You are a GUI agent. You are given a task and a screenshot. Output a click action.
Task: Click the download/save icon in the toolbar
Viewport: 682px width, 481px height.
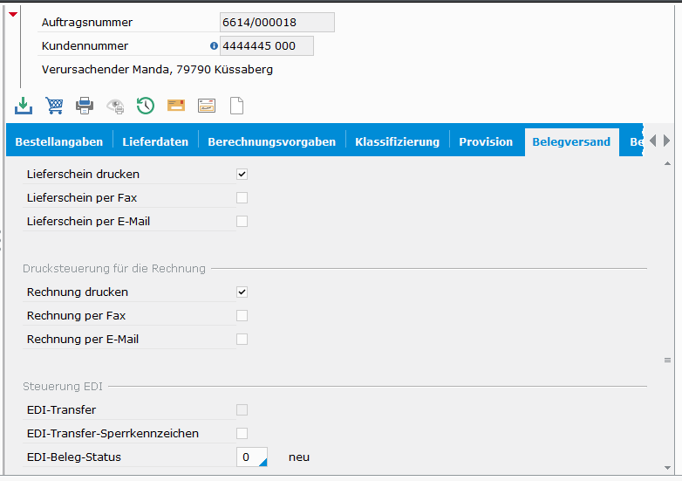pos(24,106)
